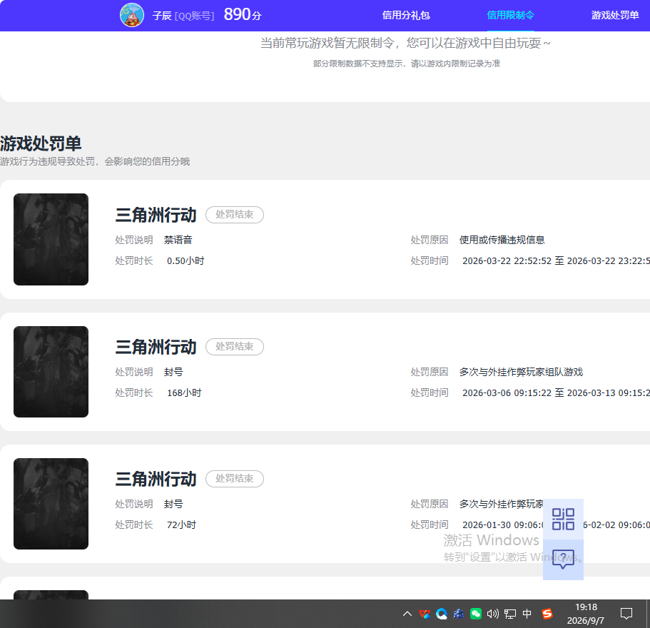Click the 890分 credit score
Viewport: 650px width, 628px height.
point(243,15)
